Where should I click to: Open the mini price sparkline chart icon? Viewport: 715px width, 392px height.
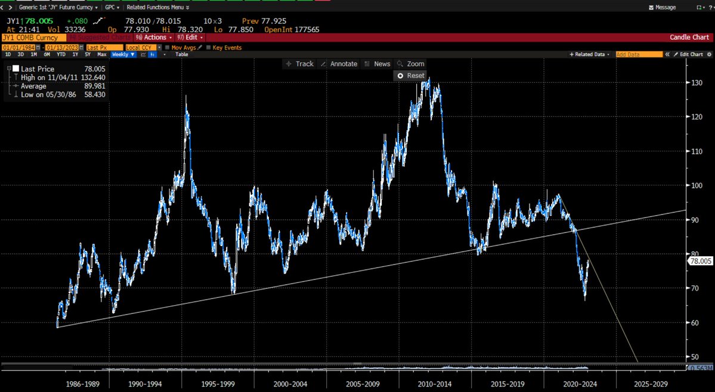[98, 21]
